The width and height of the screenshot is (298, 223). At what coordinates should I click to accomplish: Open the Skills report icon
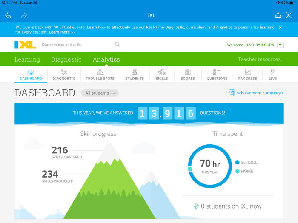pyautogui.click(x=162, y=72)
